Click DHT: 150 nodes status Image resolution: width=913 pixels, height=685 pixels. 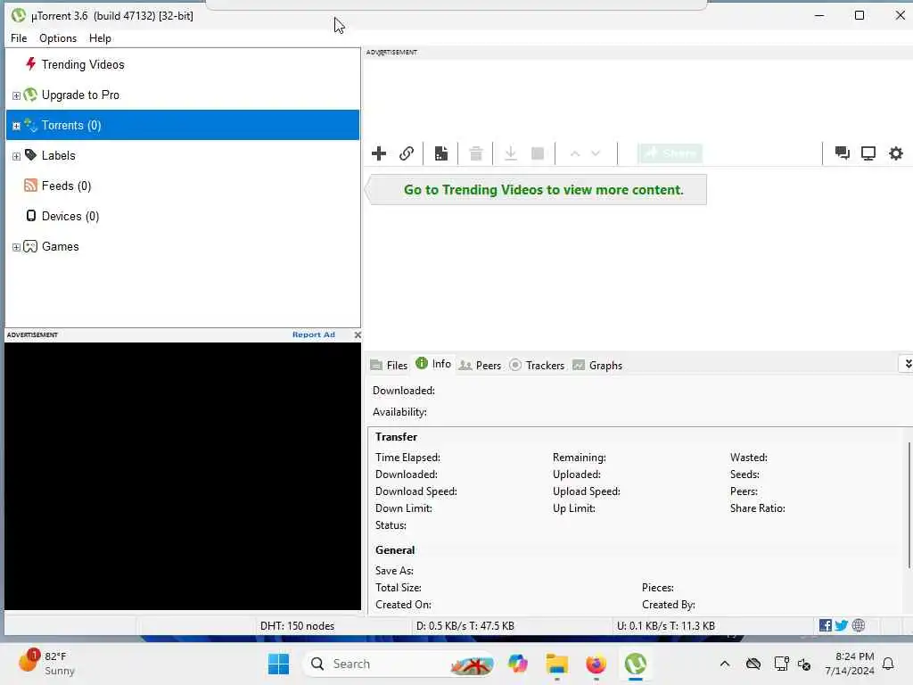(x=297, y=626)
